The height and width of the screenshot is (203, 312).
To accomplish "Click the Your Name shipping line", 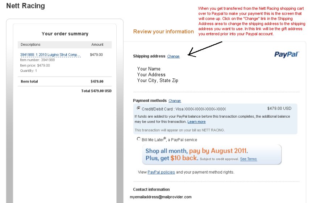I will (149, 69).
